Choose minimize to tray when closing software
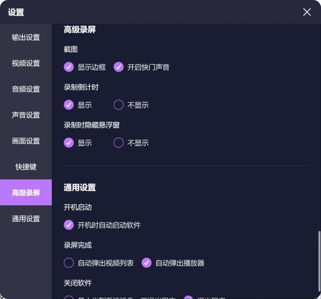 click(69, 298)
